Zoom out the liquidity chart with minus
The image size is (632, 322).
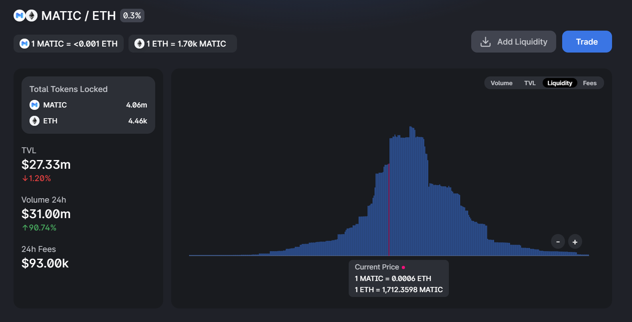pyautogui.click(x=558, y=242)
